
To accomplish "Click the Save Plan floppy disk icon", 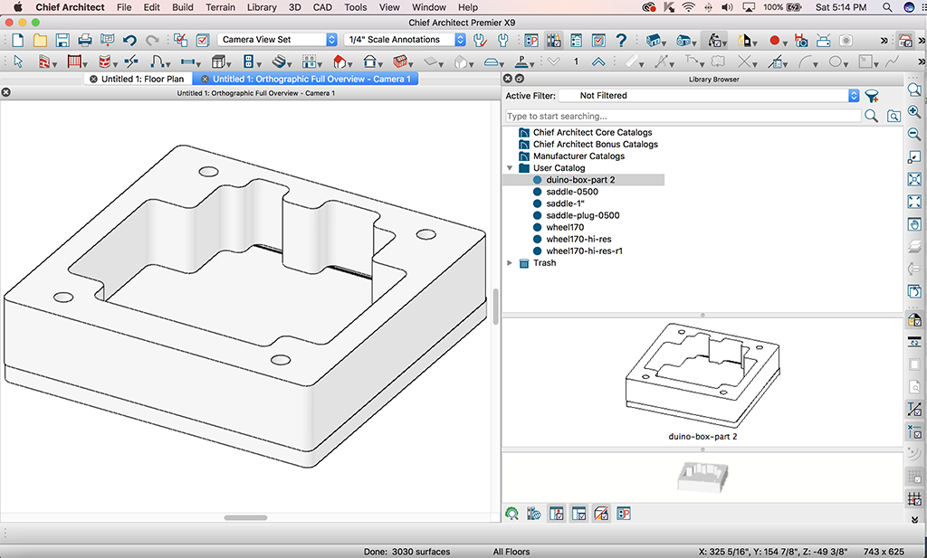I will click(x=62, y=41).
